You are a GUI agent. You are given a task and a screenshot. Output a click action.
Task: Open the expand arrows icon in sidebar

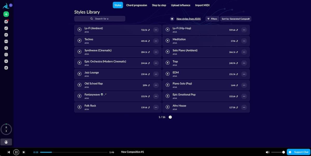[6, 35]
